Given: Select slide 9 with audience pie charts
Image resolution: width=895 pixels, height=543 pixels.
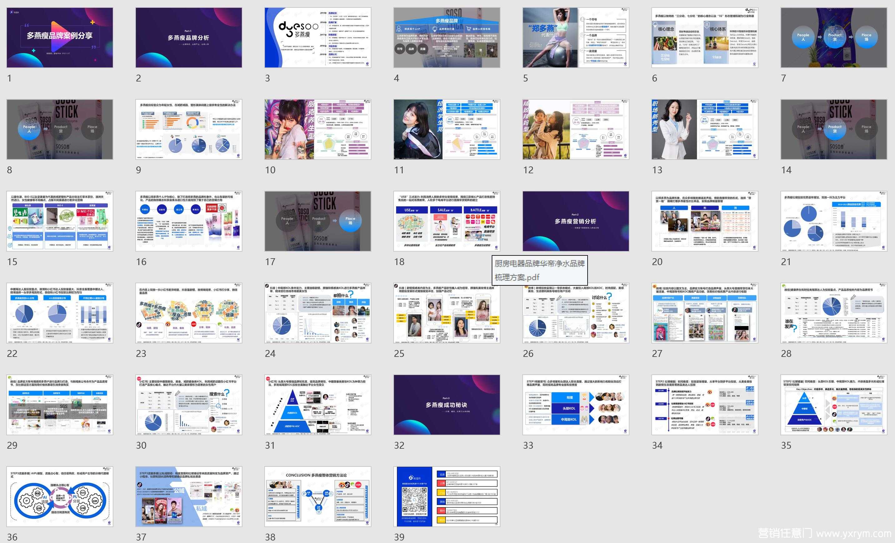Looking at the screenshot, I should point(188,130).
